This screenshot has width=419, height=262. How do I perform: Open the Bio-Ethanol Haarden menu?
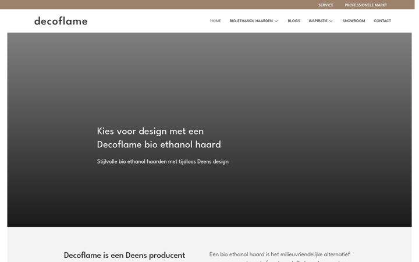click(251, 21)
